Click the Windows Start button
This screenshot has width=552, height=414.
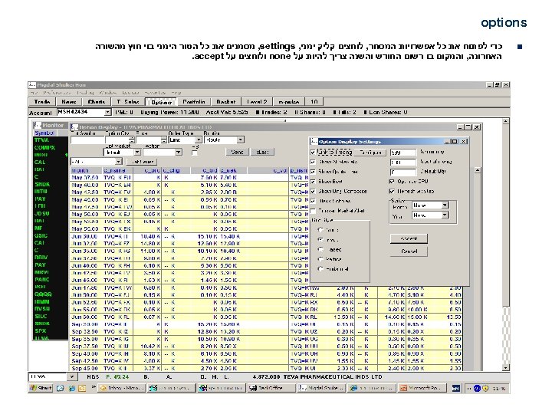41,388
